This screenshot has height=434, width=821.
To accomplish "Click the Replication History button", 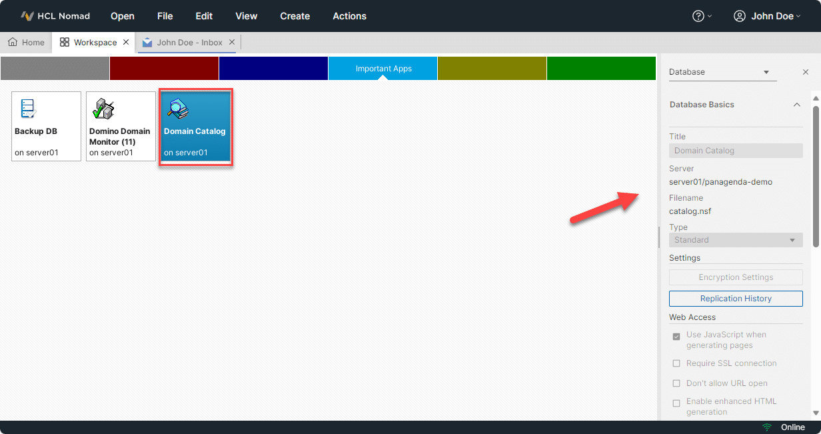I will point(736,299).
